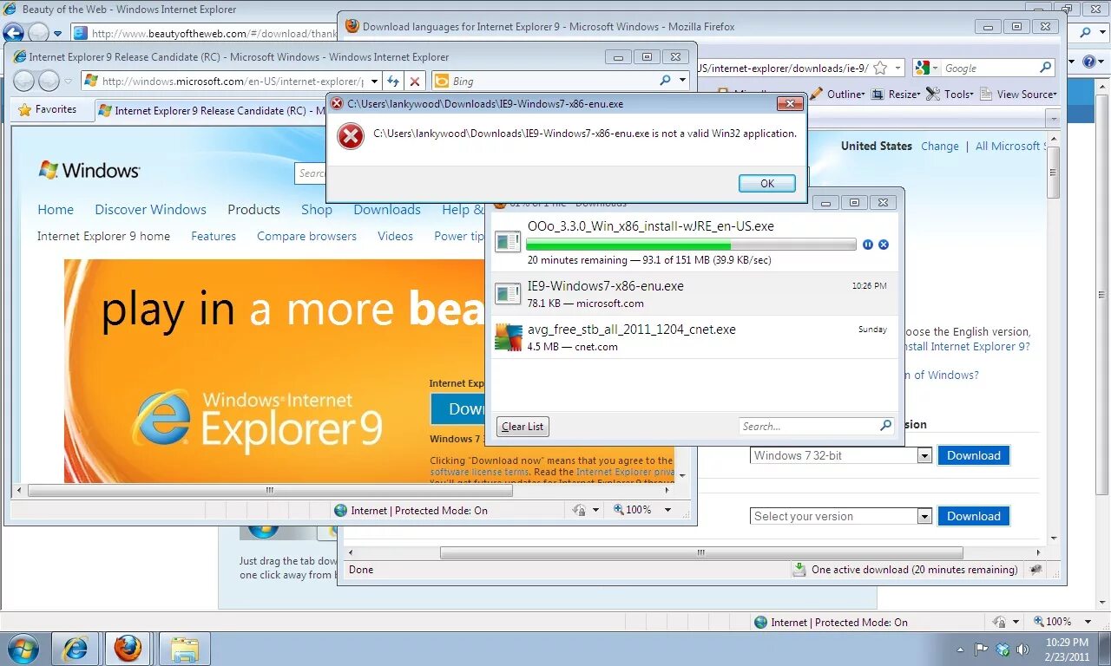Click OK in the Win32 error dialog
The height and width of the screenshot is (666, 1111).
coord(767,184)
